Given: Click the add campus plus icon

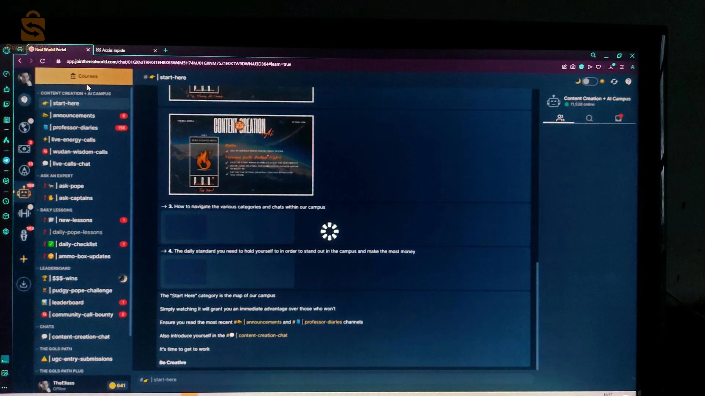Looking at the screenshot, I should [24, 259].
